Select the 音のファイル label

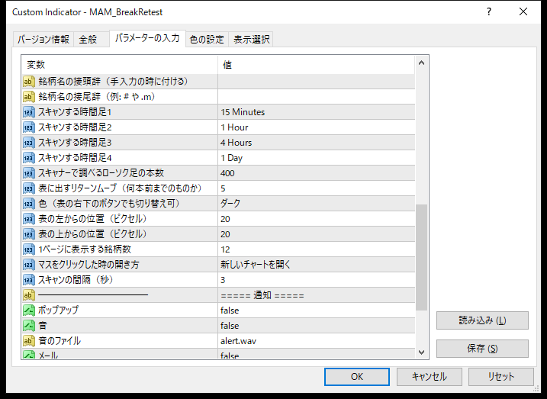[60, 341]
